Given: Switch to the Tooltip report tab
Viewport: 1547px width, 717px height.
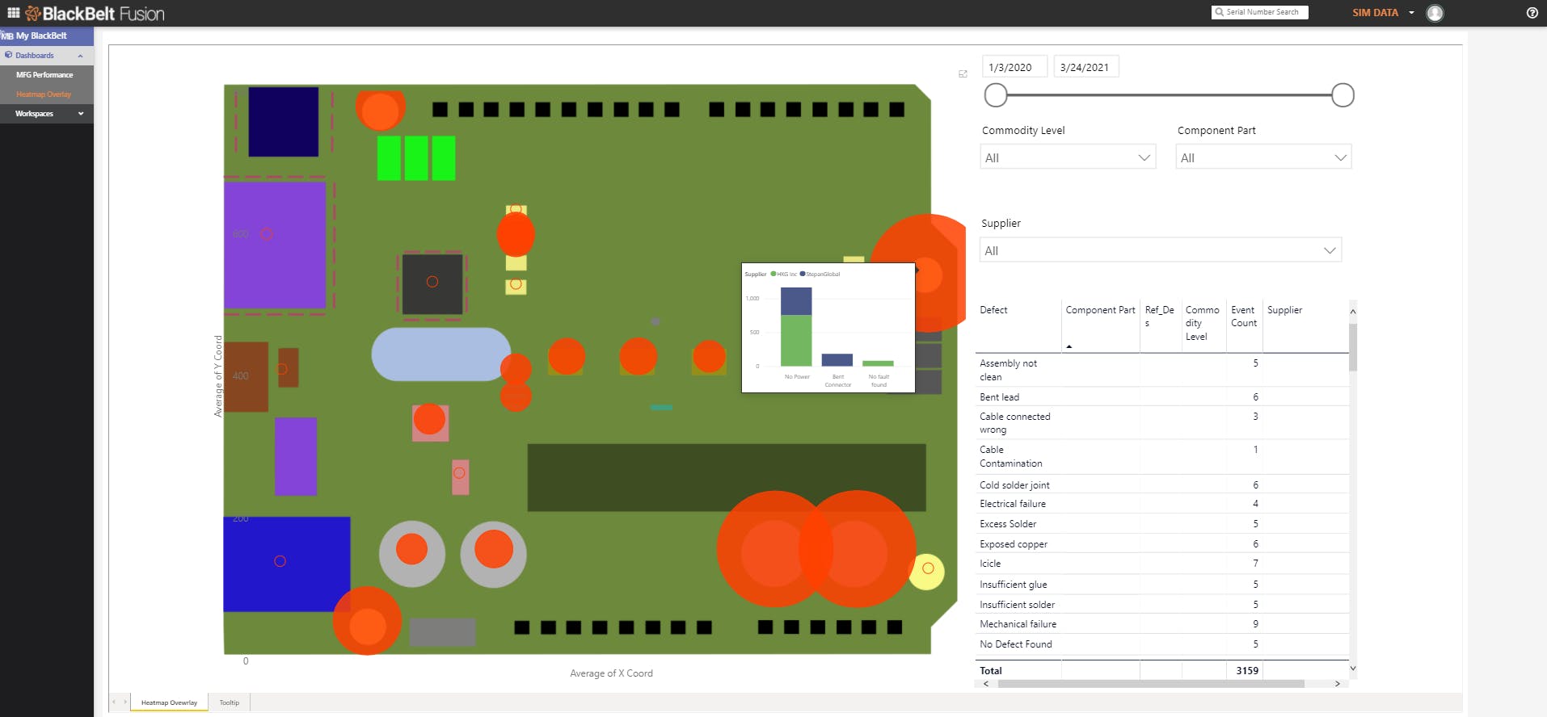Looking at the screenshot, I should click(x=230, y=702).
